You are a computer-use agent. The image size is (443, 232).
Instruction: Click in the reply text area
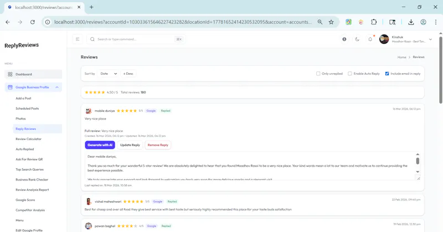pos(250,166)
